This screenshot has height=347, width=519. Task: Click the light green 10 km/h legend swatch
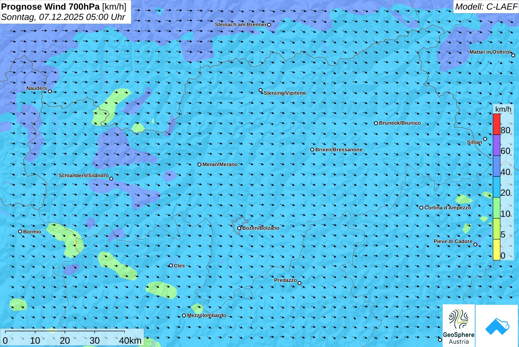click(x=496, y=208)
